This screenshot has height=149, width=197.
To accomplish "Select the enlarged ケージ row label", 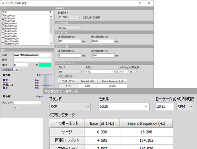I will coord(67,132).
